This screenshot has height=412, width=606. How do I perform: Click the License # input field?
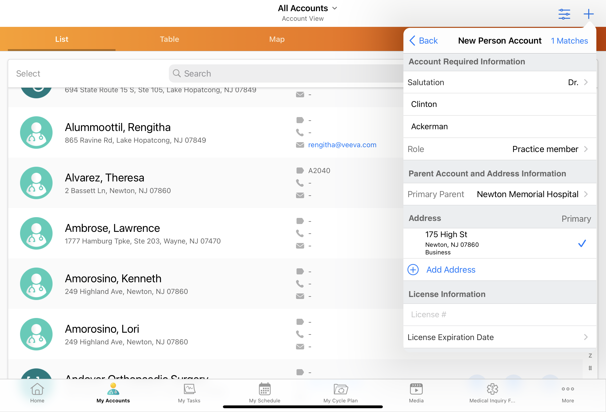(500, 315)
